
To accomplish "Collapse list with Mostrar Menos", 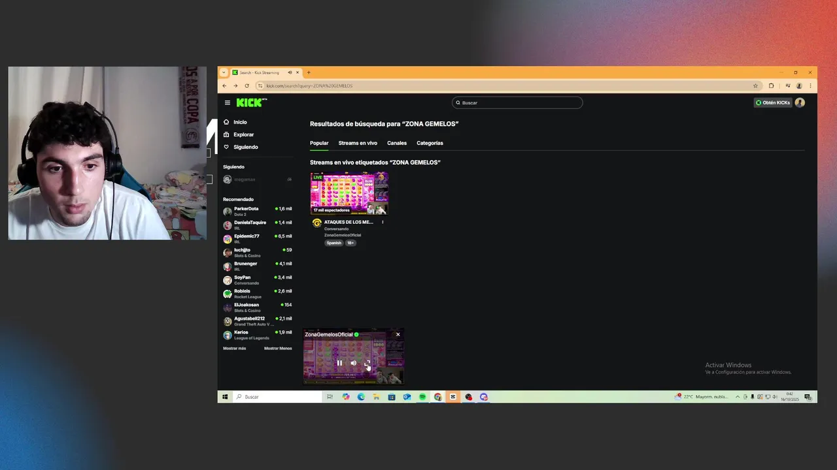I will click(x=278, y=349).
